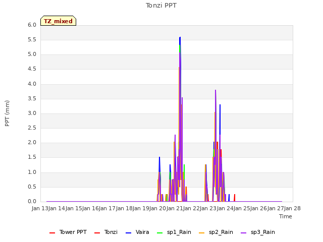The width and height of the screenshot is (323, 242).
Task: Click the 0.0 y-axis tick label
Action: pos(32,202)
